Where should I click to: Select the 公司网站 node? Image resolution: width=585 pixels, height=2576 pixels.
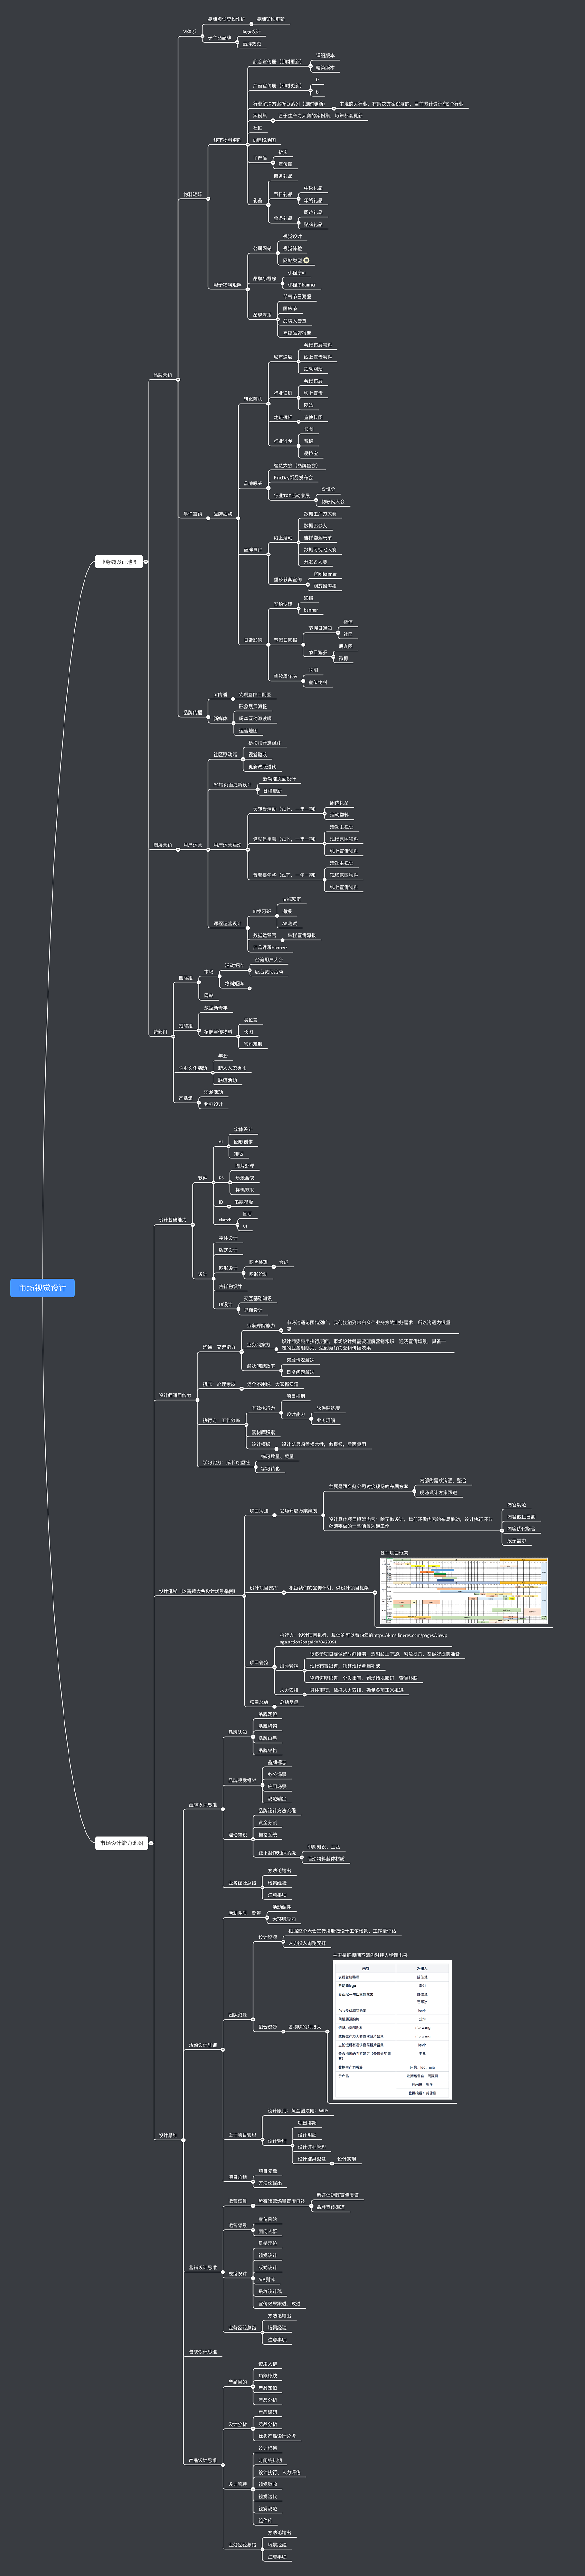pyautogui.click(x=262, y=249)
